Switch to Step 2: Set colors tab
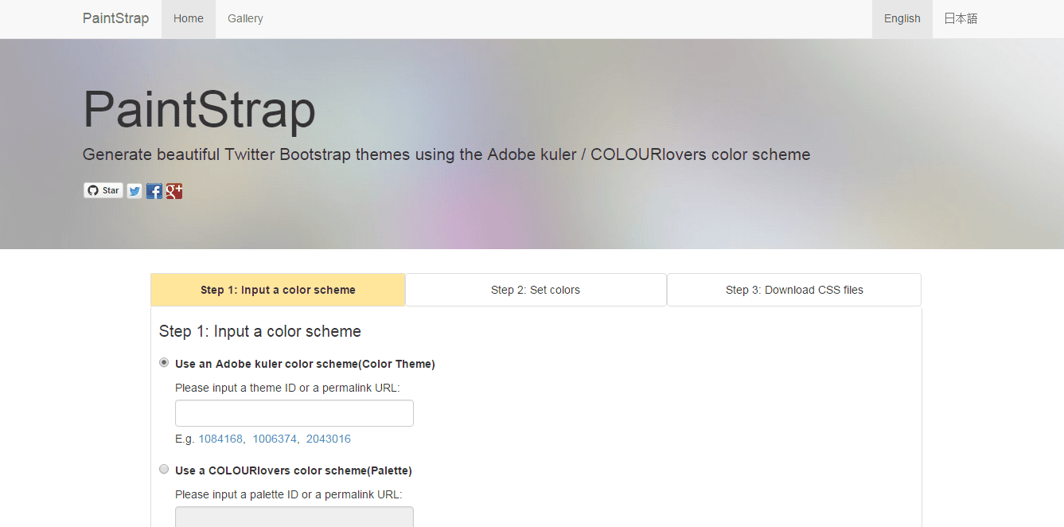Viewport: 1064px width, 527px height. click(536, 290)
